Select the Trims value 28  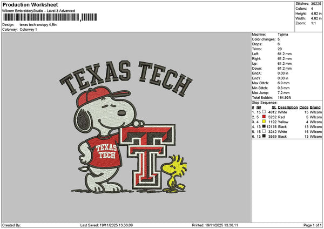(280, 49)
